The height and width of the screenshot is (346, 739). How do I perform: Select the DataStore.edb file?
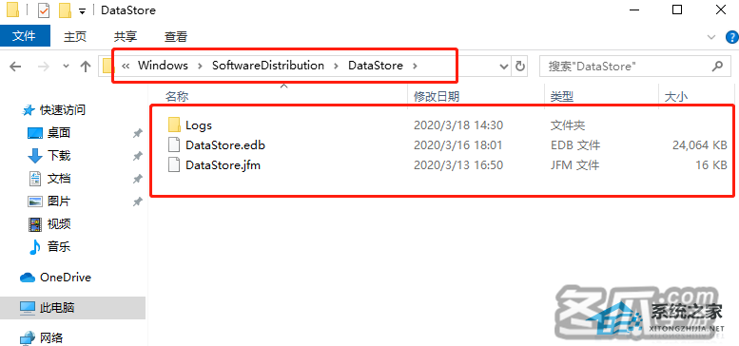click(225, 145)
